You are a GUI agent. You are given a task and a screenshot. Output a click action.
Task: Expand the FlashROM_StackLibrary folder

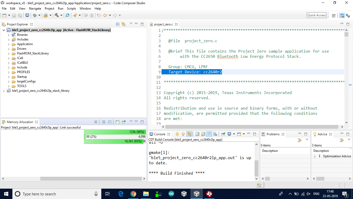coord(9,53)
